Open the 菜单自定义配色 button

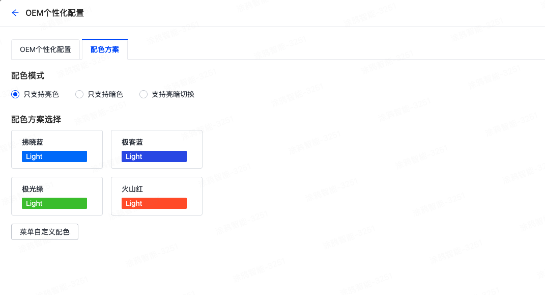(x=44, y=232)
